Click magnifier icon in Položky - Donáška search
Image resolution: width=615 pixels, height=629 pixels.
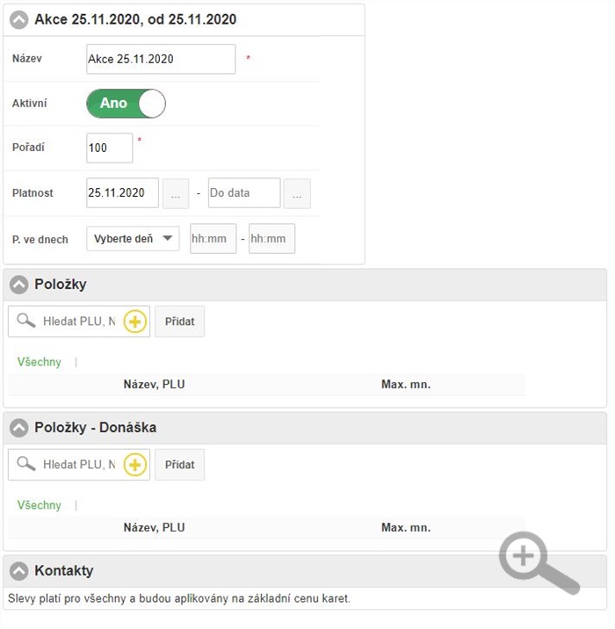click(25, 465)
